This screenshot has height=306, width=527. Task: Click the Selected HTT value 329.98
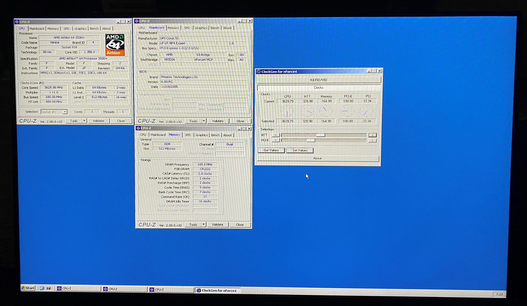(307, 121)
